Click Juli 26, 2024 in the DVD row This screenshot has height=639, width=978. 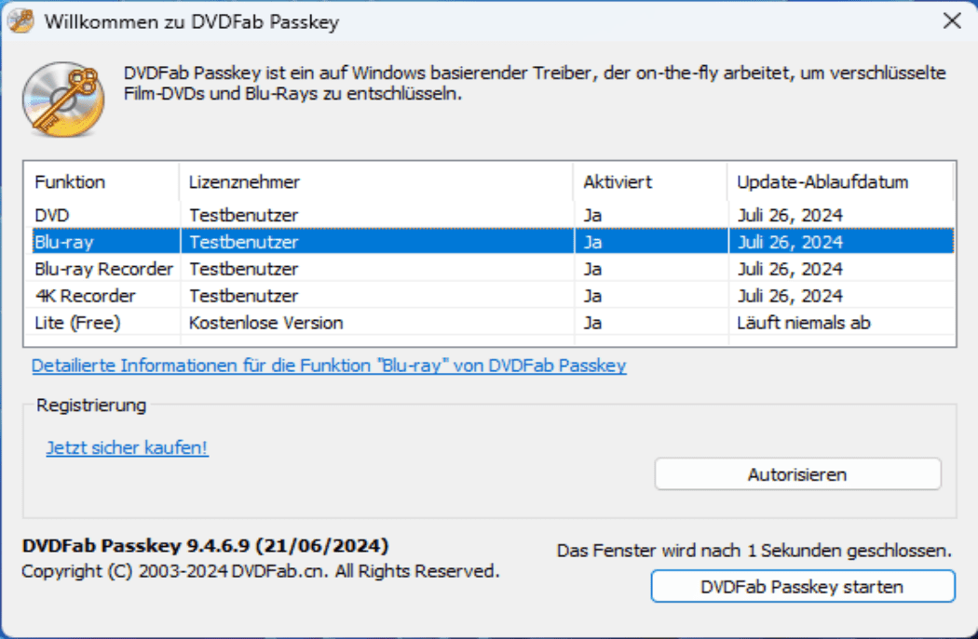tap(790, 215)
